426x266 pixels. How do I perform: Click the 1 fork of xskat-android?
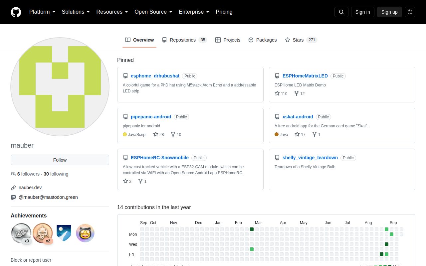(x=317, y=134)
